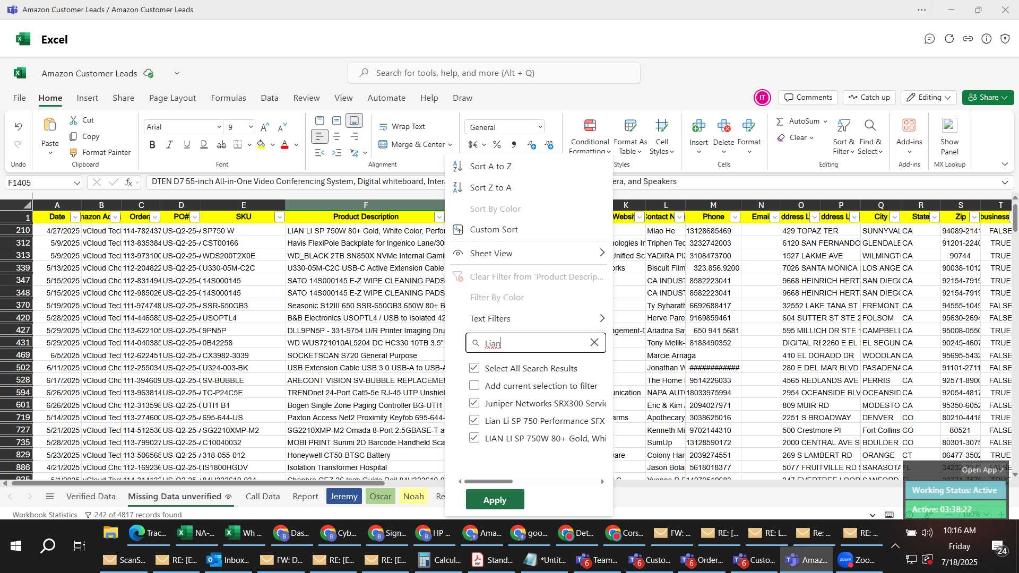1019x573 pixels.
Task: Open the Phone column filter dropdown
Action: point(735,217)
